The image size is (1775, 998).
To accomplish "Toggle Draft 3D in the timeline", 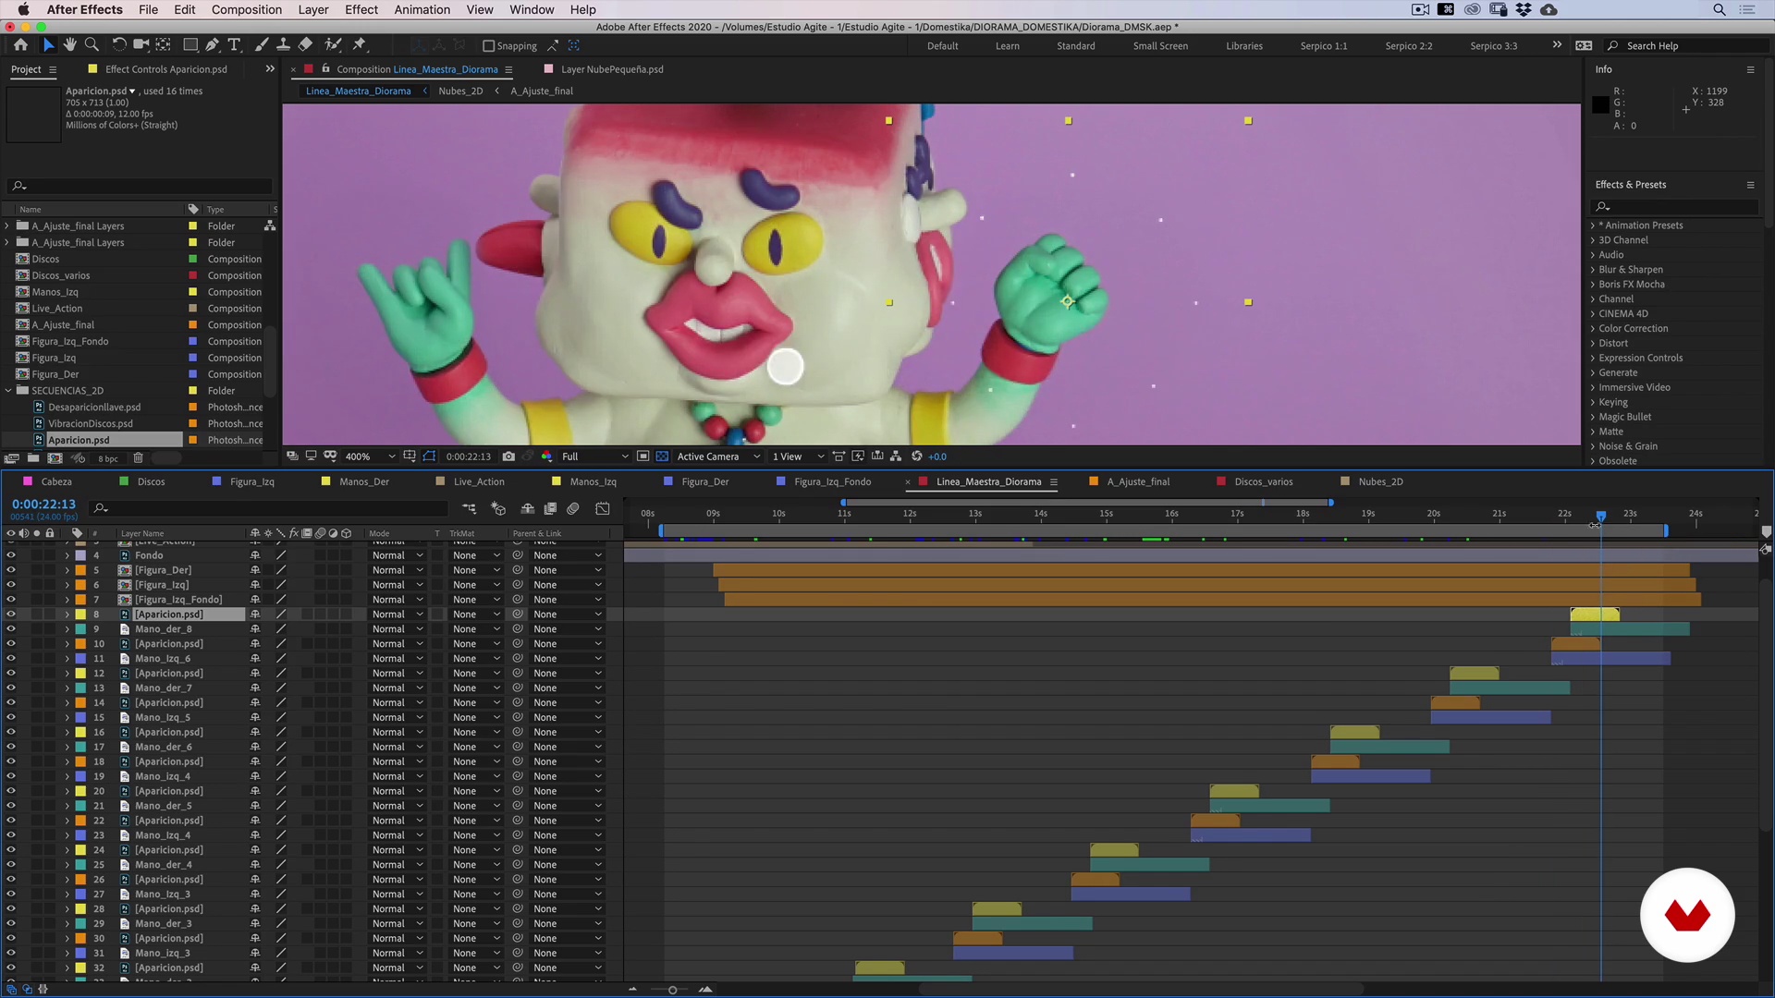I will [498, 508].
